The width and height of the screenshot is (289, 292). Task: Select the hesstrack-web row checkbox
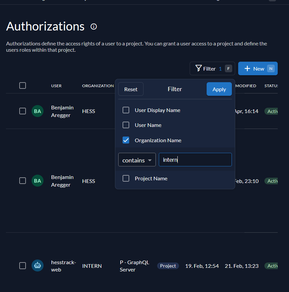click(x=23, y=265)
